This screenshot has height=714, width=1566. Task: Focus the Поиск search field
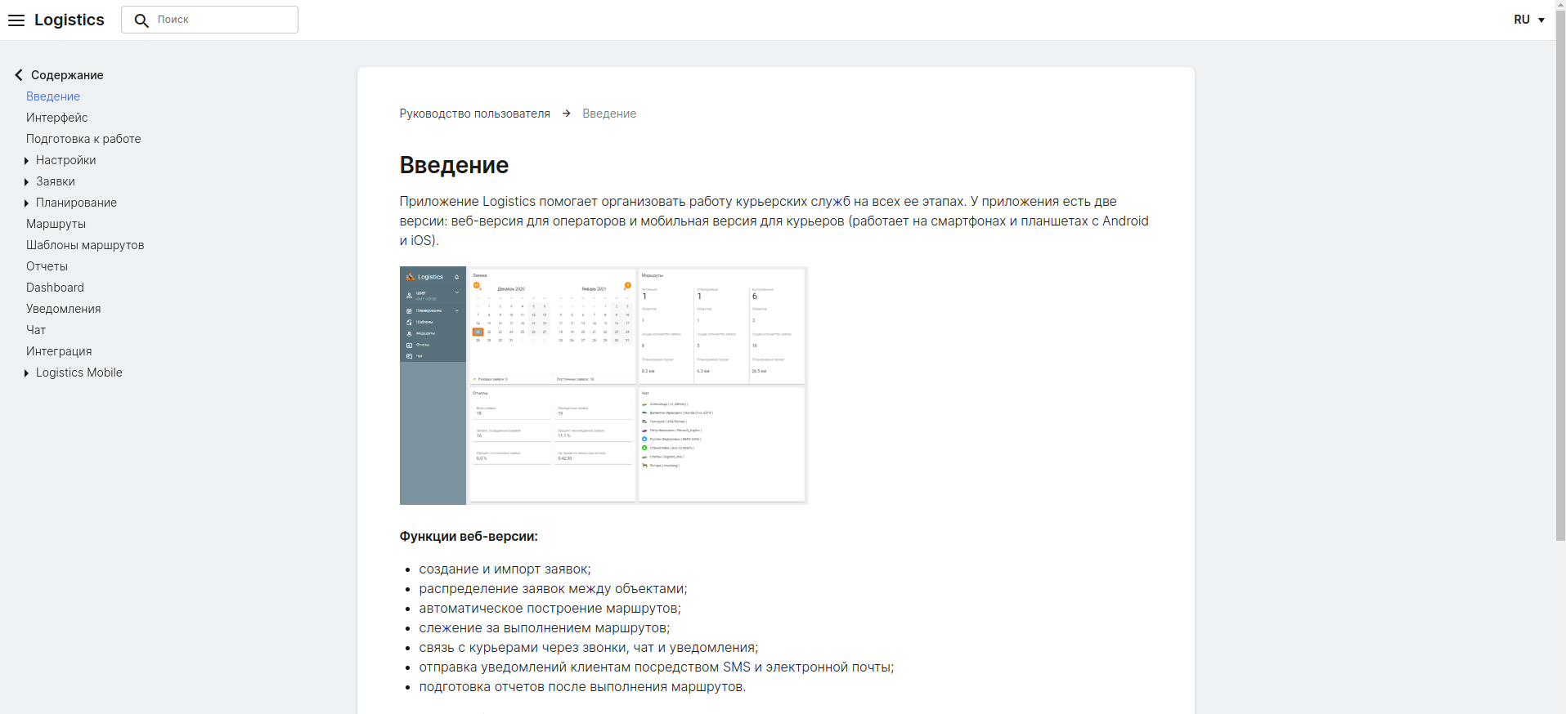pos(222,20)
